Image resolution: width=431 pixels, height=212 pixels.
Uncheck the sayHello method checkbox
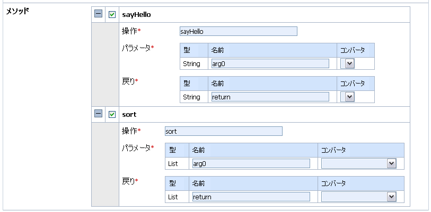click(112, 14)
